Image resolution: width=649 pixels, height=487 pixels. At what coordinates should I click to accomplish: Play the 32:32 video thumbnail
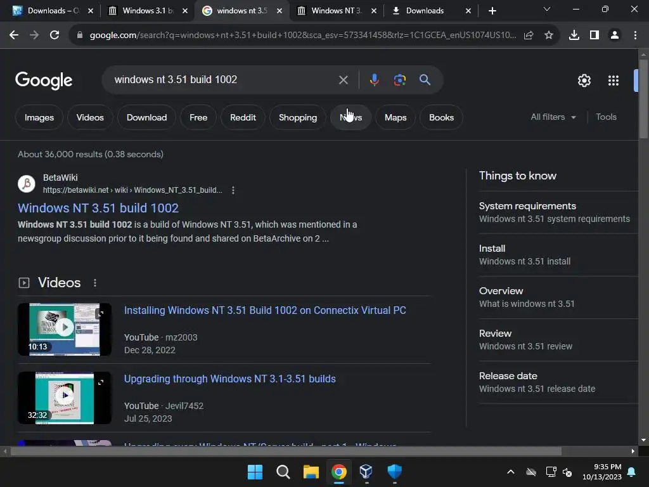65,398
